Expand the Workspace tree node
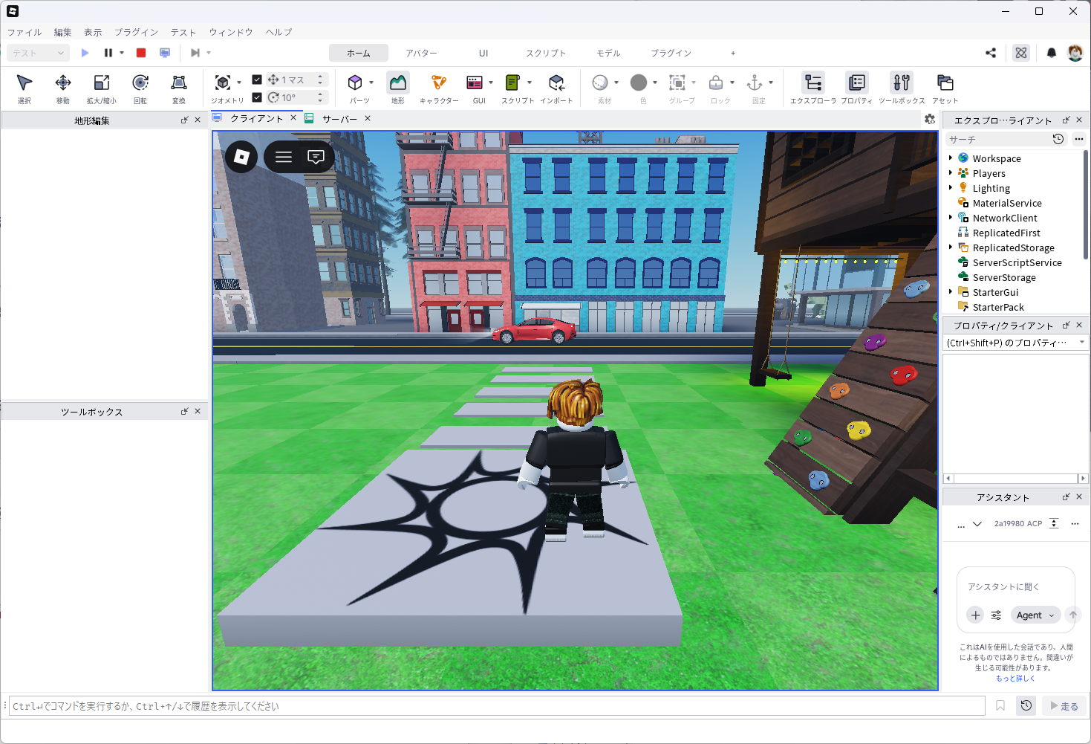Viewport: 1091px width, 744px height. pyautogui.click(x=951, y=158)
